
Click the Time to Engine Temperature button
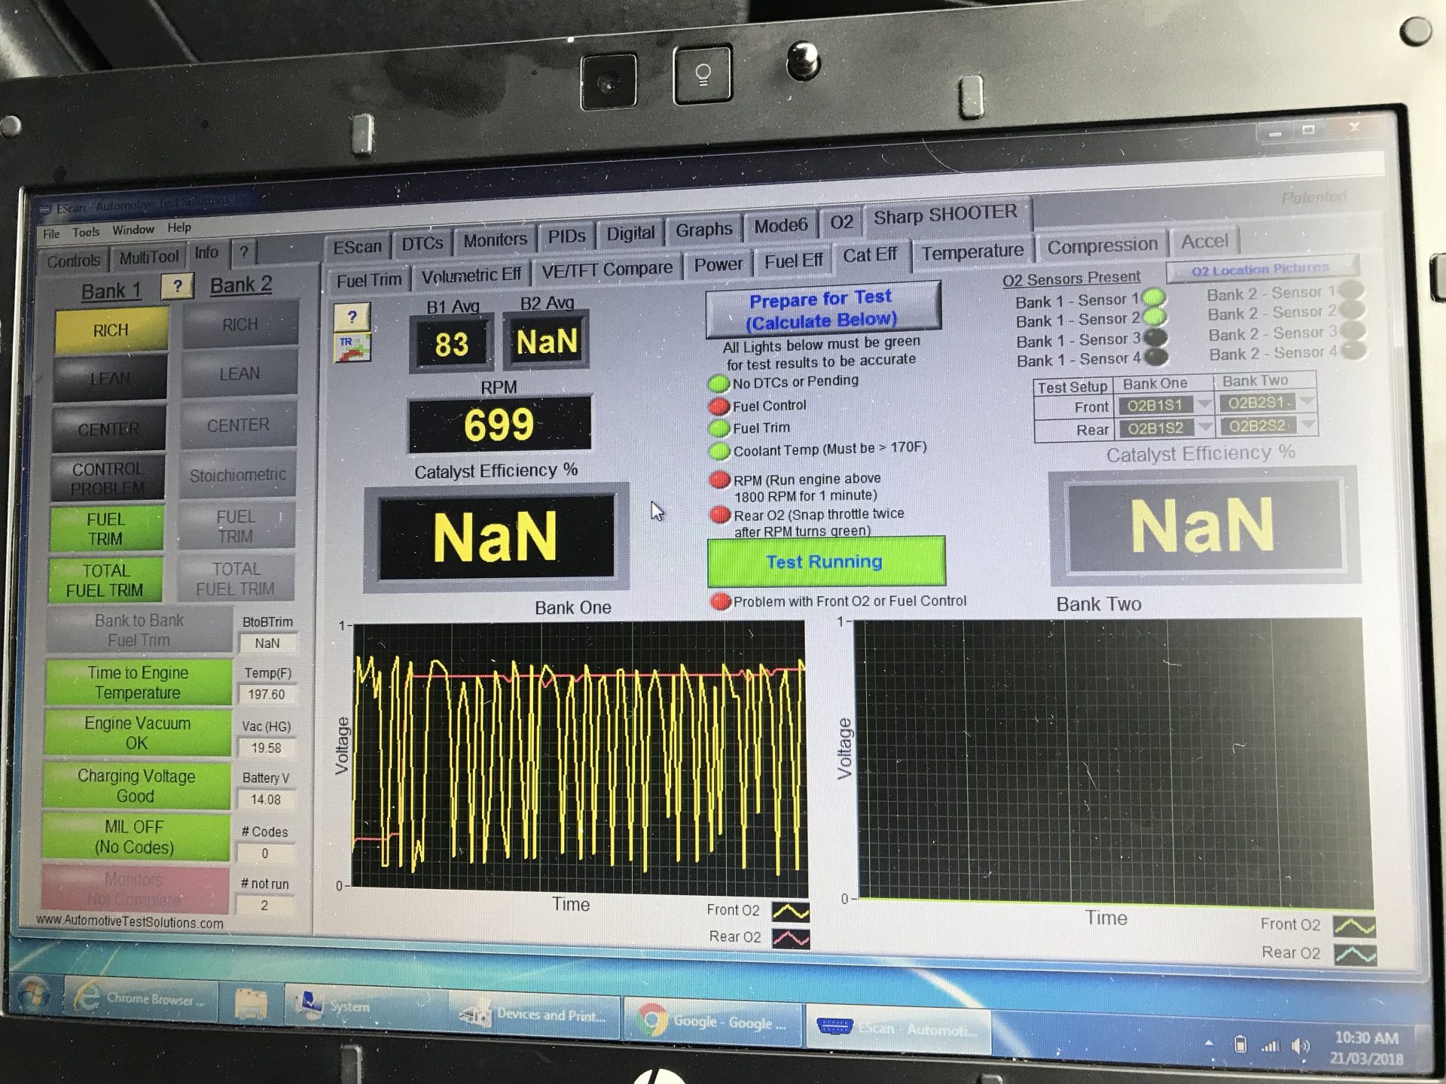point(138,683)
